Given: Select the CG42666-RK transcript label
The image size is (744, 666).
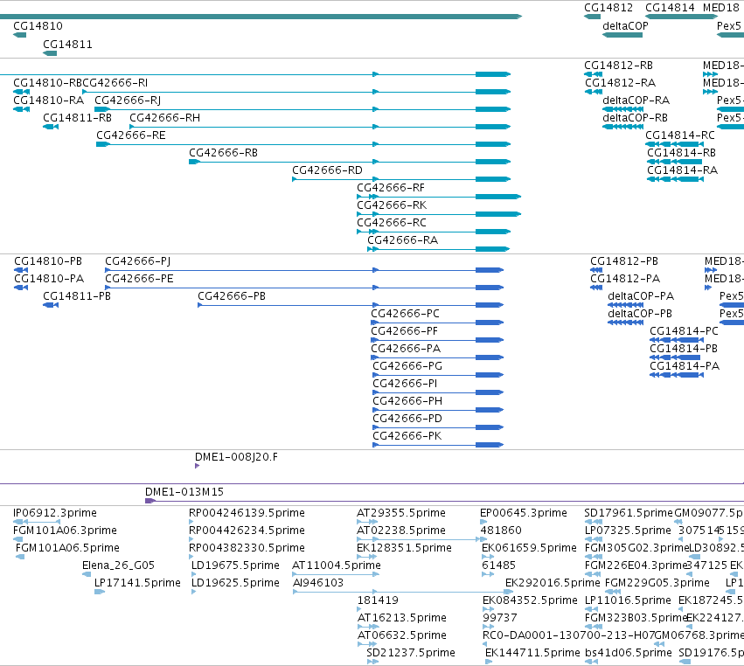Looking at the screenshot, I should (392, 205).
